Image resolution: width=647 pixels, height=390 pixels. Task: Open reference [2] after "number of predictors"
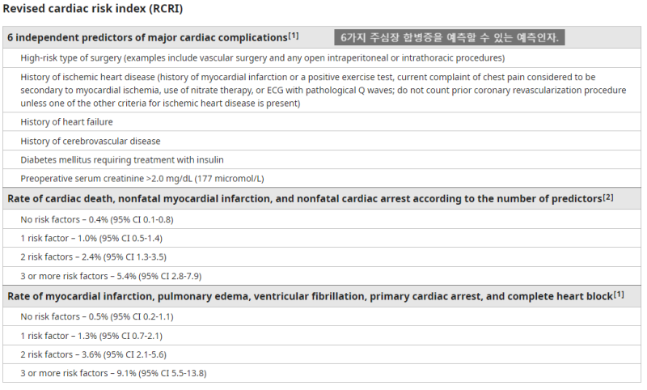(x=608, y=197)
